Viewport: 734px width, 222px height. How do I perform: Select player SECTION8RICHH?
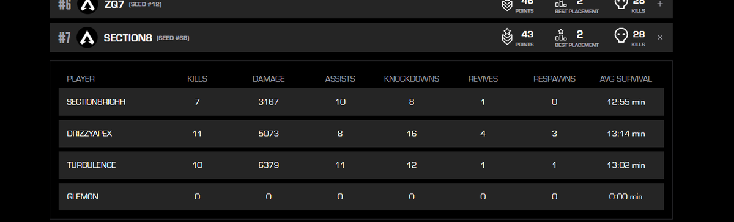(x=96, y=102)
